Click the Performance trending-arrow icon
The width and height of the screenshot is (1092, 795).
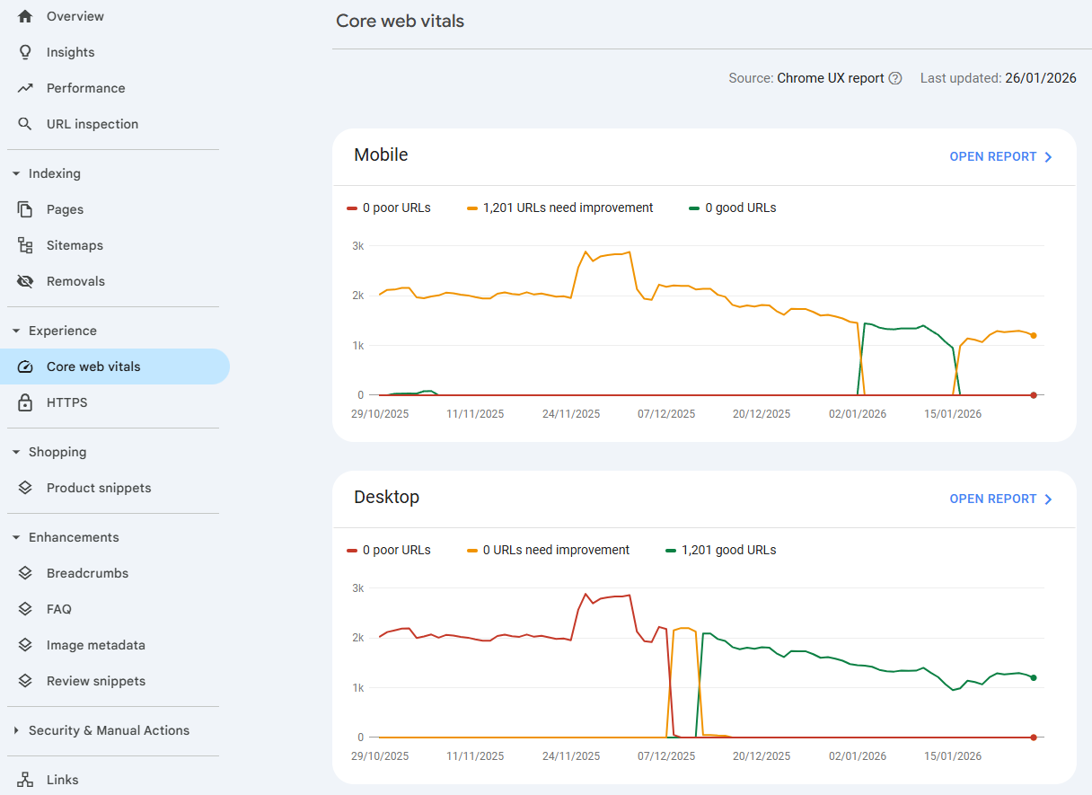click(24, 87)
